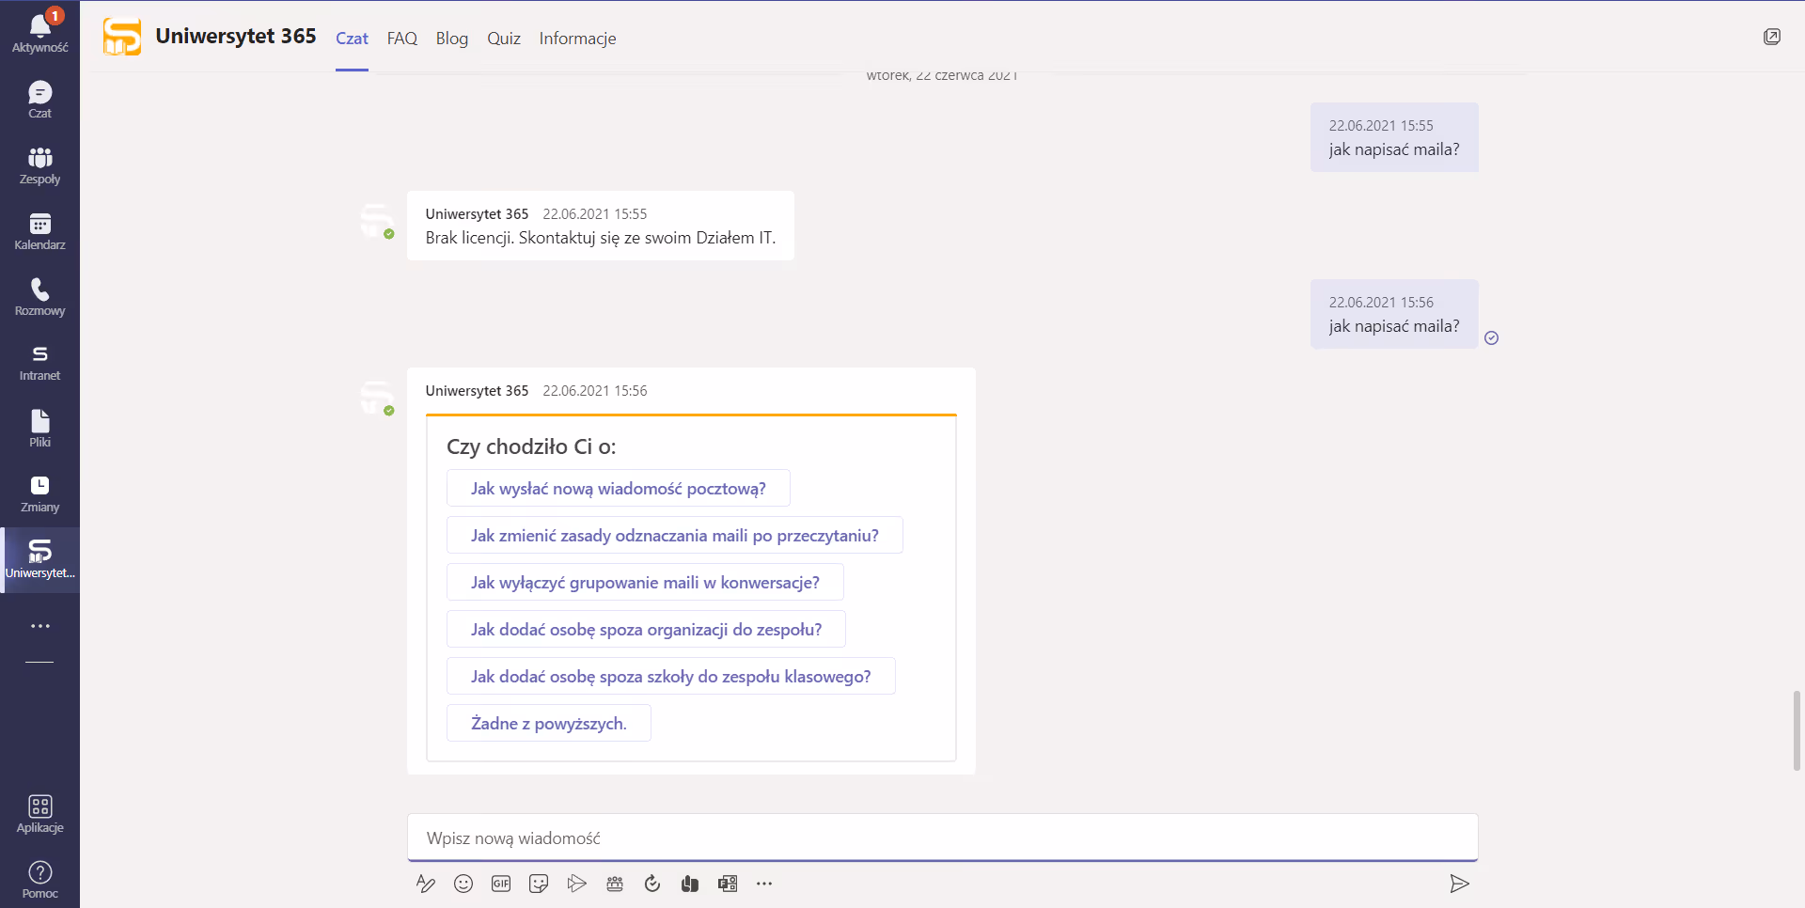Open the Zmiany shifts app

[39, 493]
